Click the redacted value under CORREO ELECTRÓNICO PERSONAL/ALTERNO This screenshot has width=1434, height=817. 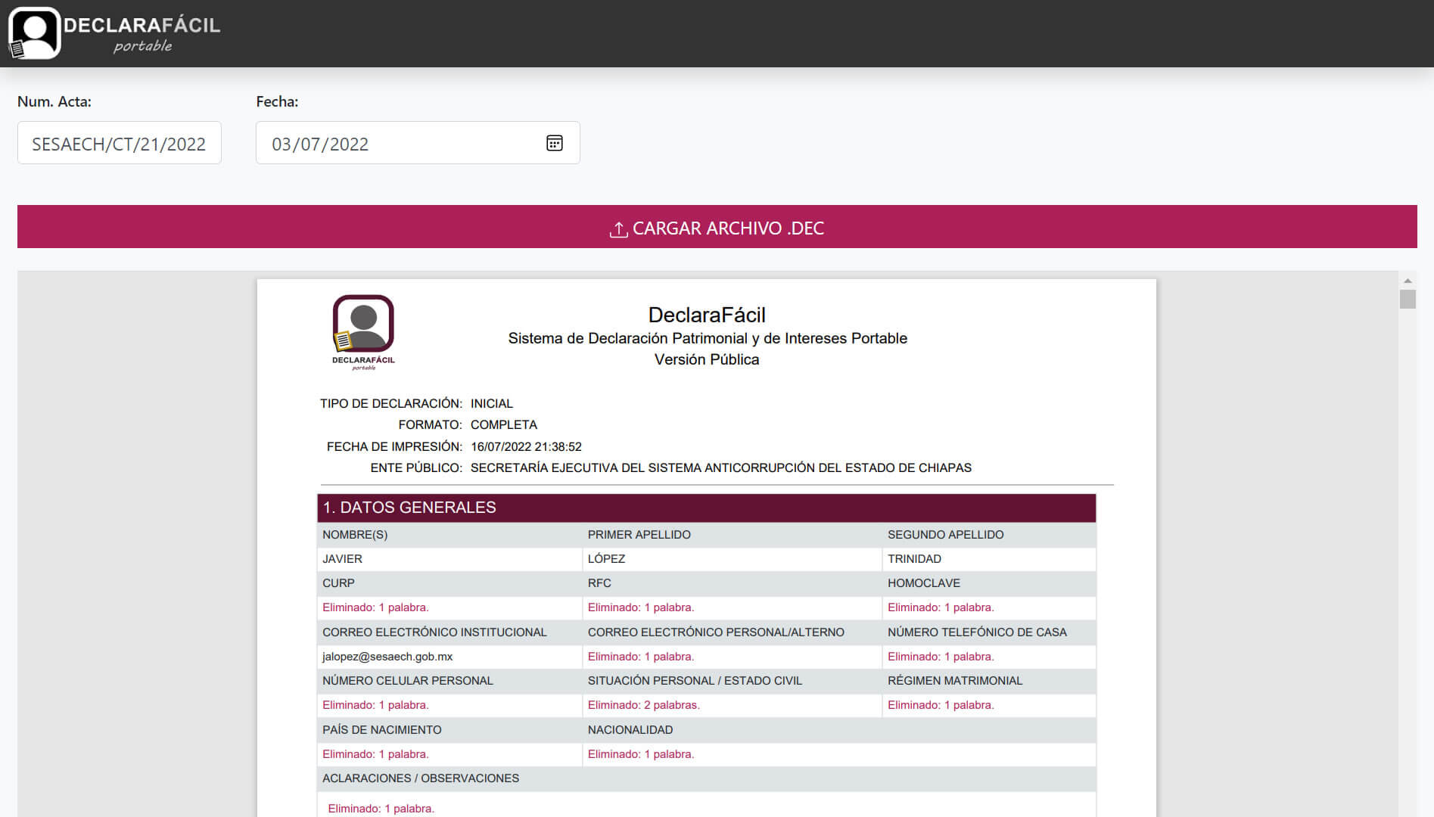click(640, 657)
